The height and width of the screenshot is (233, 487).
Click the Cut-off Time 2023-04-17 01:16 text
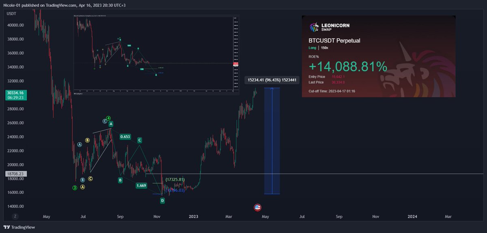point(332,91)
